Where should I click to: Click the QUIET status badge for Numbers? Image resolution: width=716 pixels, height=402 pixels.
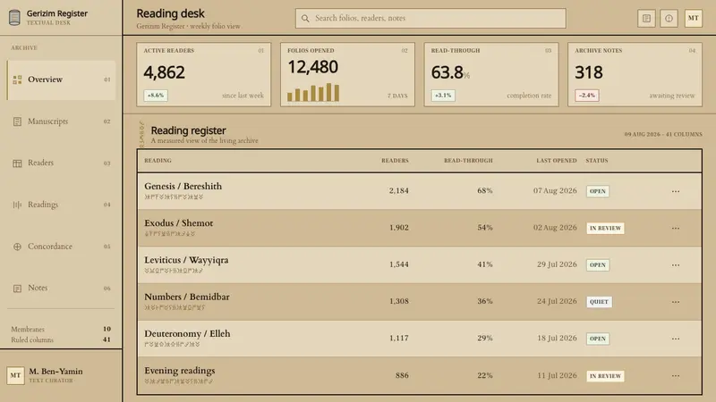599,302
